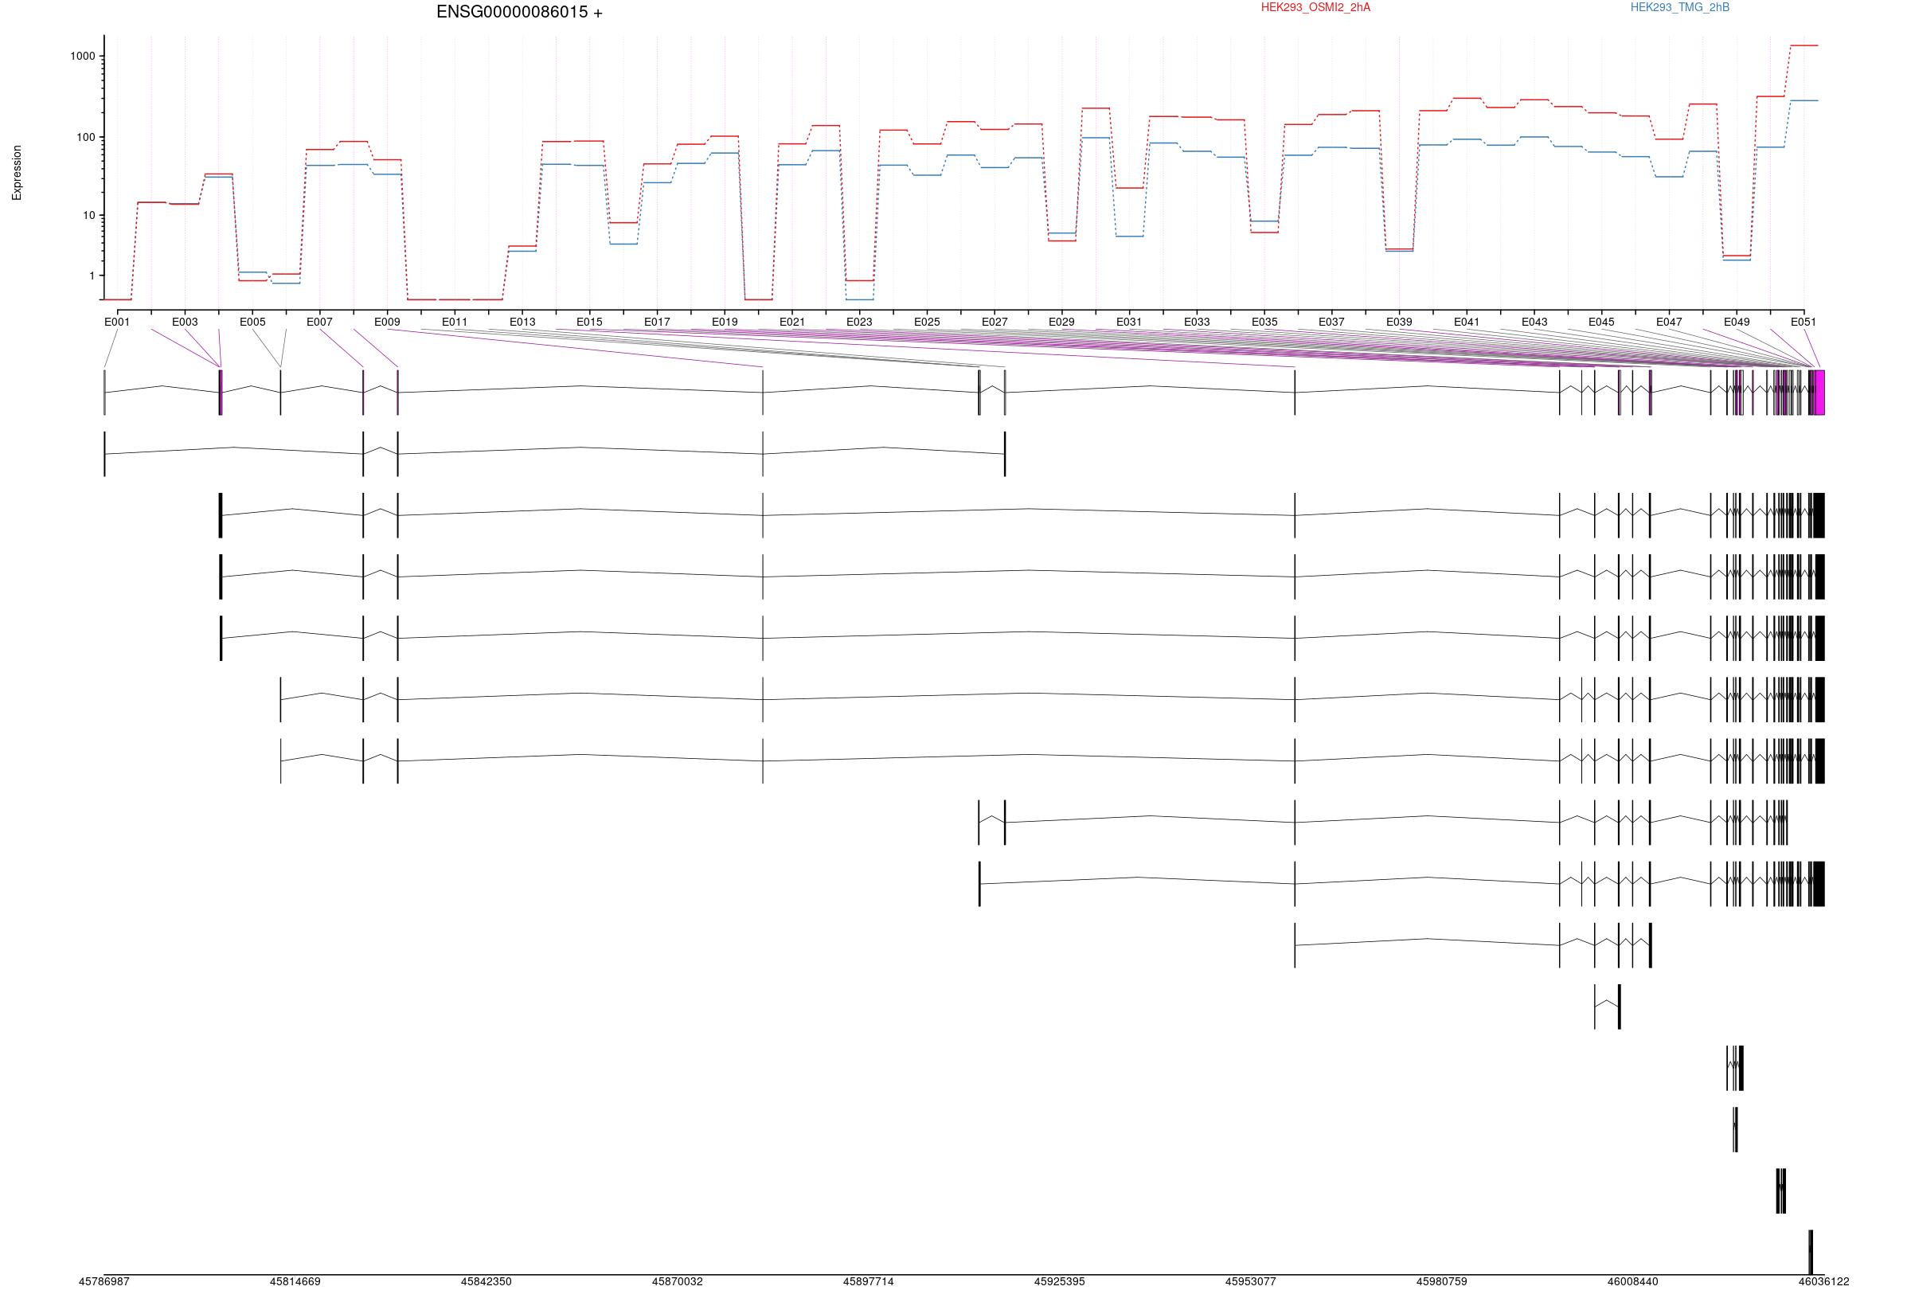
Task: Click the gene title ENSG00000086015 +
Action: point(519,12)
